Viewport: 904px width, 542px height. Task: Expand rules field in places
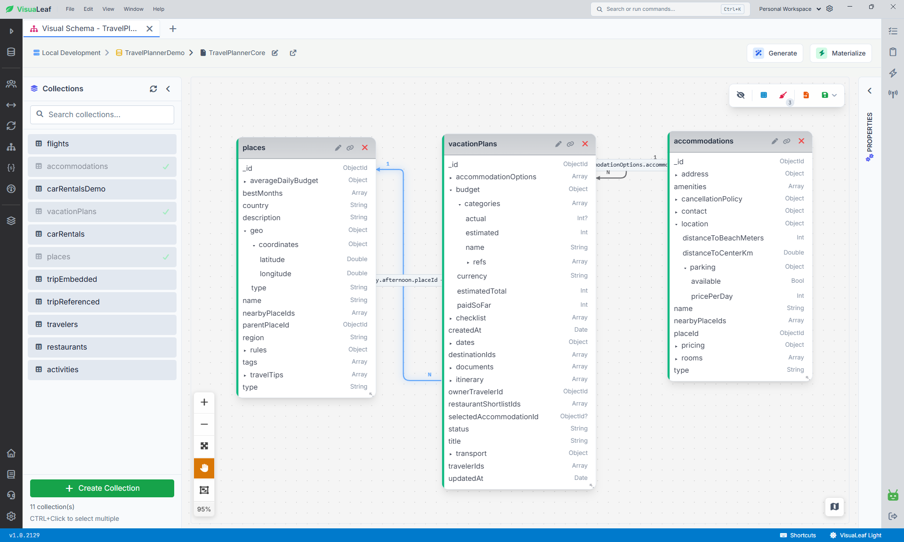(x=245, y=351)
